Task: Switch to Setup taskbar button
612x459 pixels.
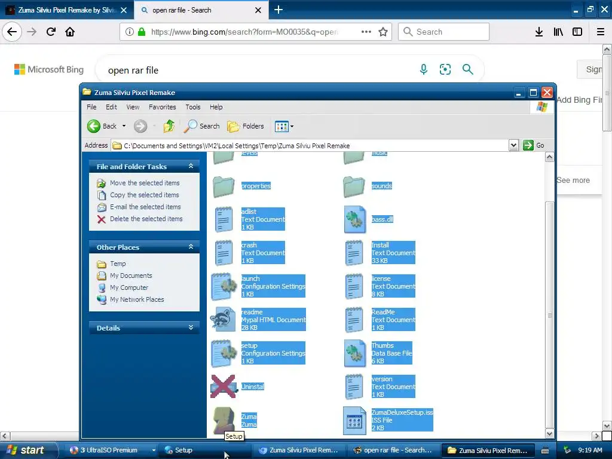Action: tap(205, 450)
